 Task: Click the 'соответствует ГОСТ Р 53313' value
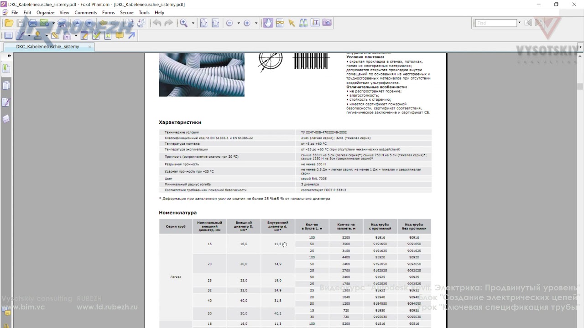click(323, 190)
